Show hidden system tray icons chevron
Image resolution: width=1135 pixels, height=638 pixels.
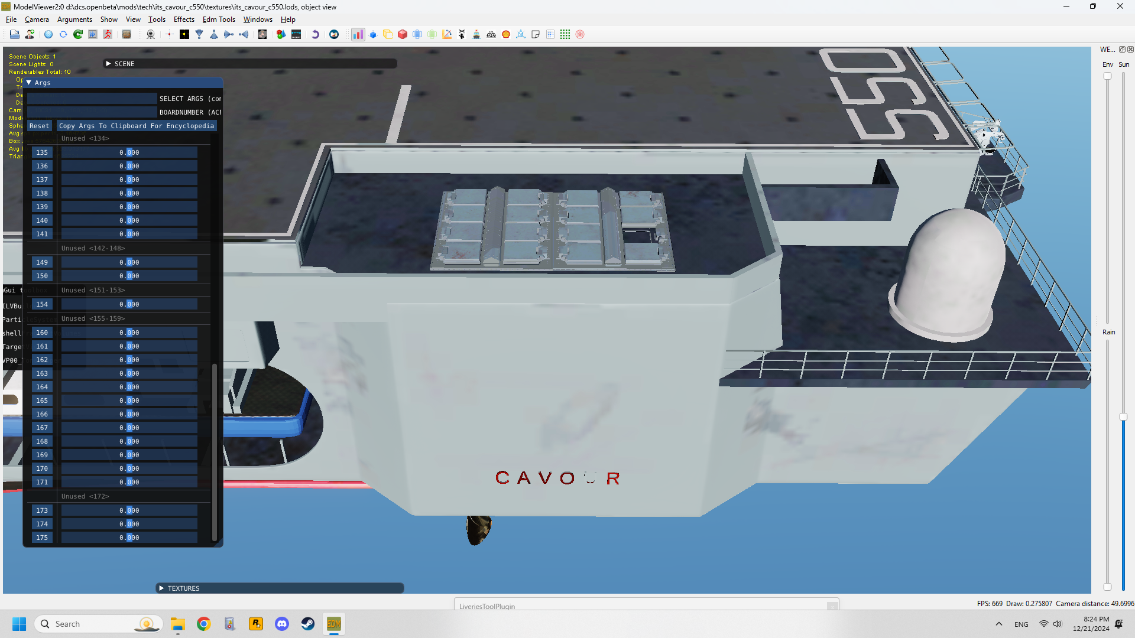999,624
